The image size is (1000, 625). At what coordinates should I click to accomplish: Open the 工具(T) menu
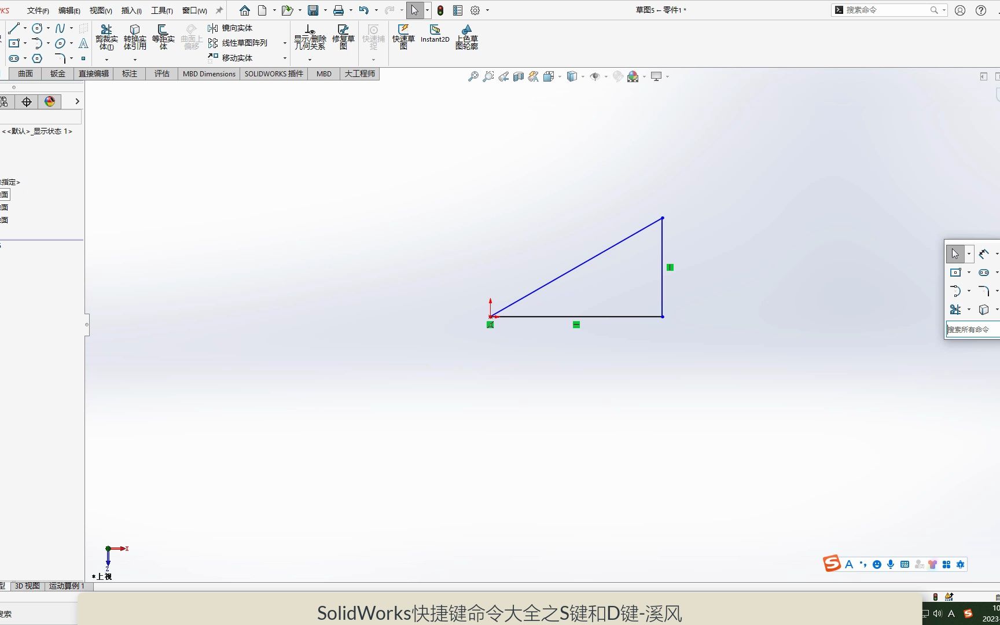coord(161,10)
